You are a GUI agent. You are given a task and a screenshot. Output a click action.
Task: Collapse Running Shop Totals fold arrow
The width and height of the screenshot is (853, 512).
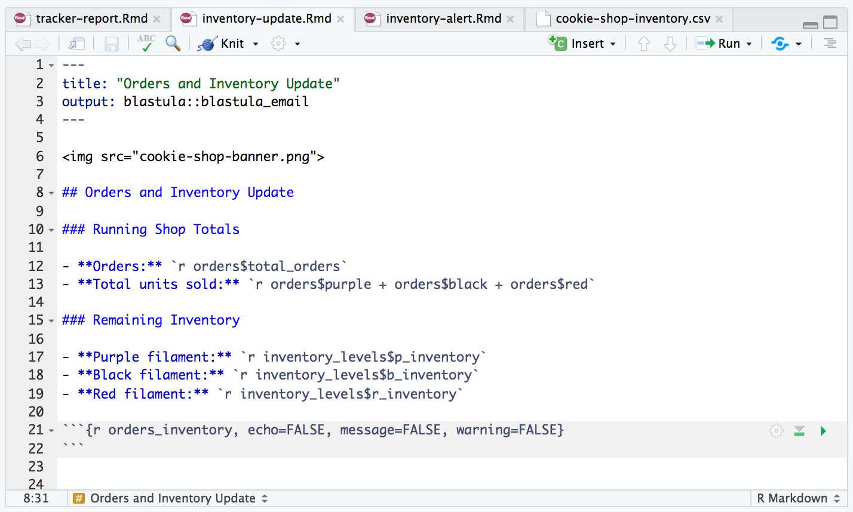click(x=51, y=230)
